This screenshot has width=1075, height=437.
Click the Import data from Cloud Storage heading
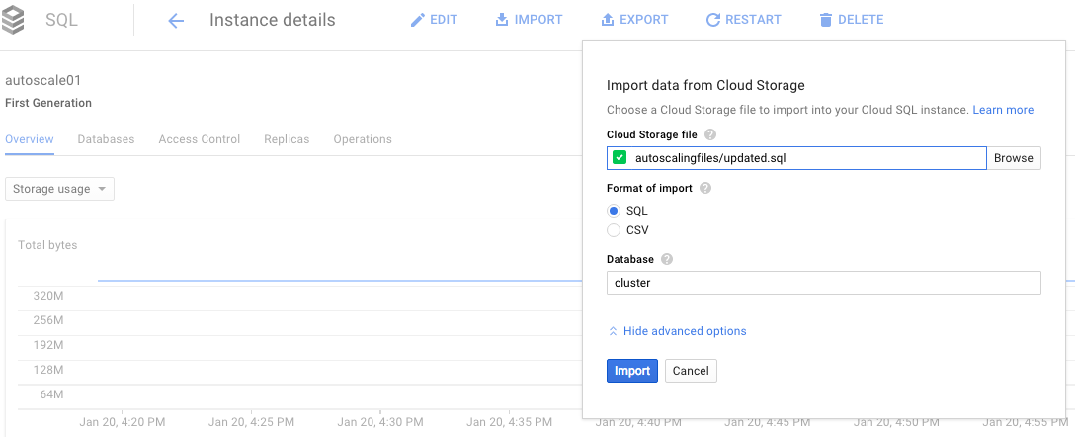click(705, 86)
